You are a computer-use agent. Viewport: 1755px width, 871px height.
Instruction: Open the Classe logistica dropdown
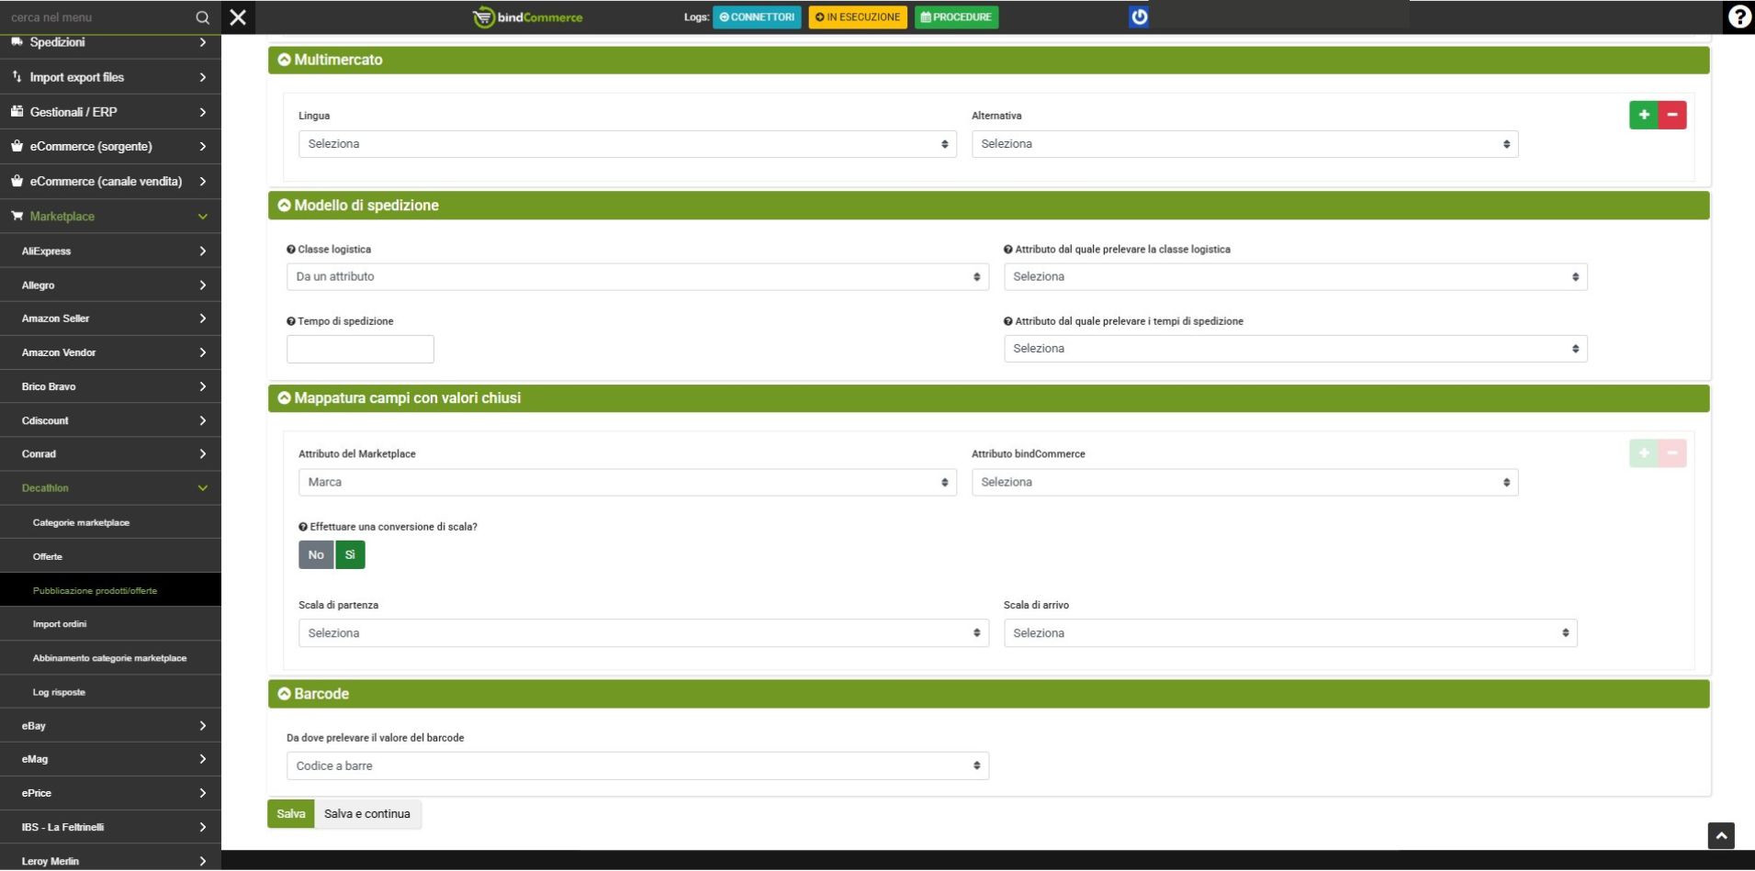(x=636, y=276)
